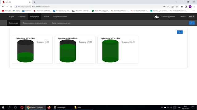197x110 pixels.
Task: Click the Вийти logout link
Action: click(x=183, y=16)
